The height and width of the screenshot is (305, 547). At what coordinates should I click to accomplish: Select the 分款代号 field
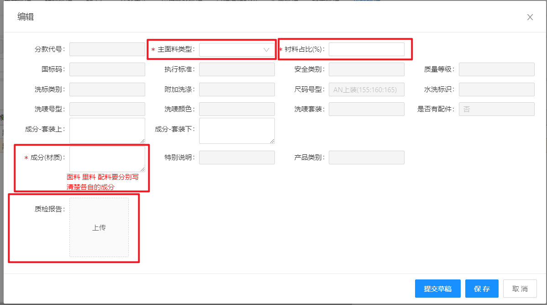107,49
